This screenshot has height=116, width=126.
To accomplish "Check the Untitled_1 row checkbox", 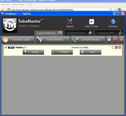I will point(113,48).
